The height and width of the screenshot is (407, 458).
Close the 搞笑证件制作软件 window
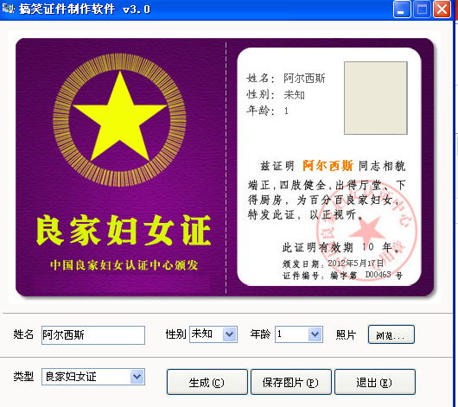tap(442, 10)
